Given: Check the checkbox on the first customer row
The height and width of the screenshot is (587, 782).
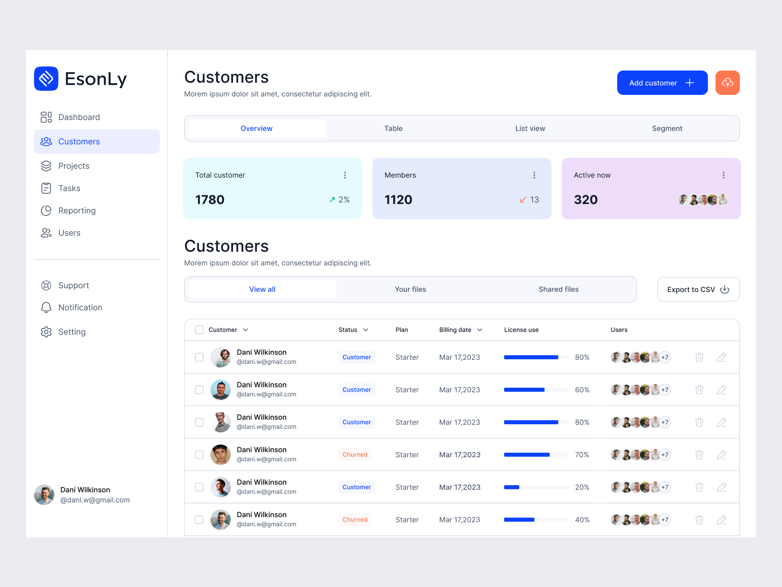Looking at the screenshot, I should (199, 357).
